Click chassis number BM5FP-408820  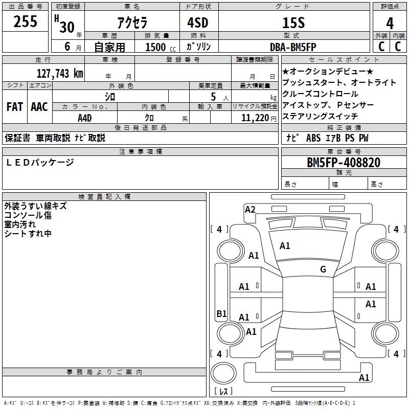[x=344, y=163]
